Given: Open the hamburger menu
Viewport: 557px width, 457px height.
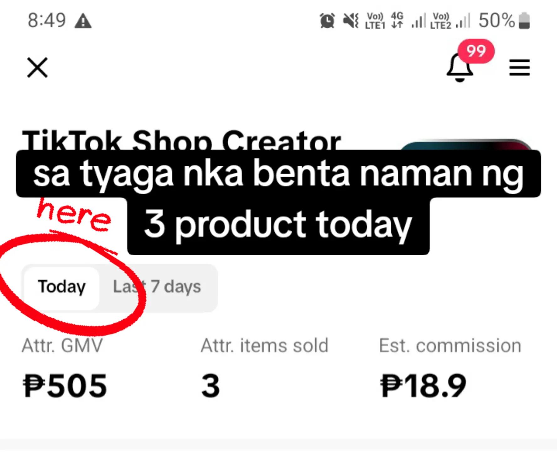Looking at the screenshot, I should pos(519,67).
